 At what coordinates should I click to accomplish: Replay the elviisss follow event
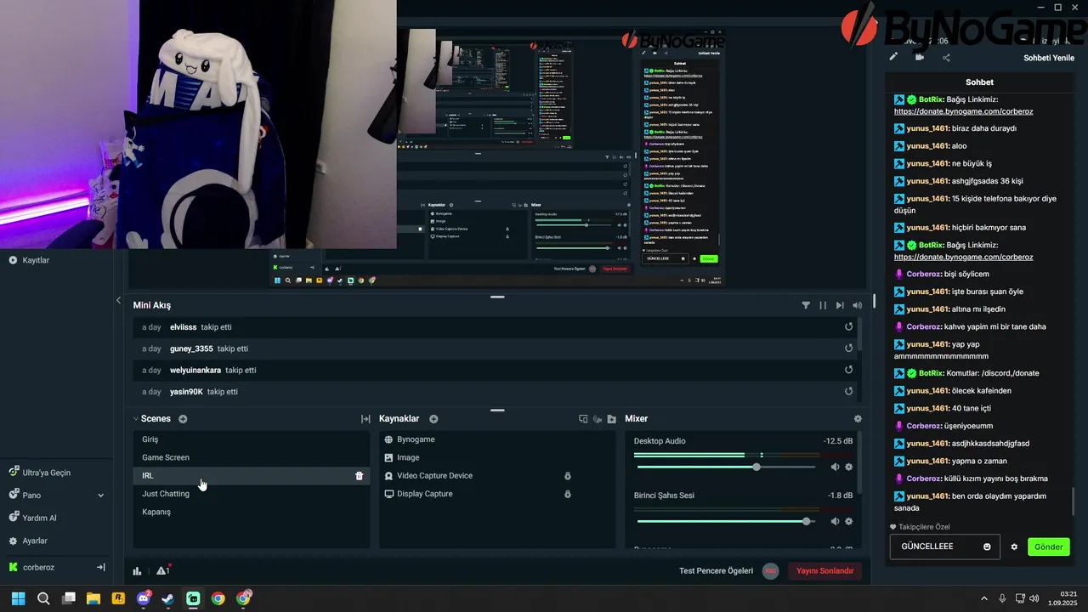[848, 327]
